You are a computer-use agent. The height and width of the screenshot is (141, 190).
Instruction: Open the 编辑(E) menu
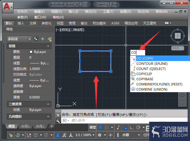39,12
